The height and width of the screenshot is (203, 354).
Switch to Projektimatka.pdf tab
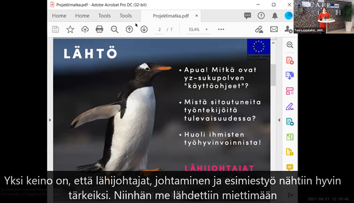(171, 16)
